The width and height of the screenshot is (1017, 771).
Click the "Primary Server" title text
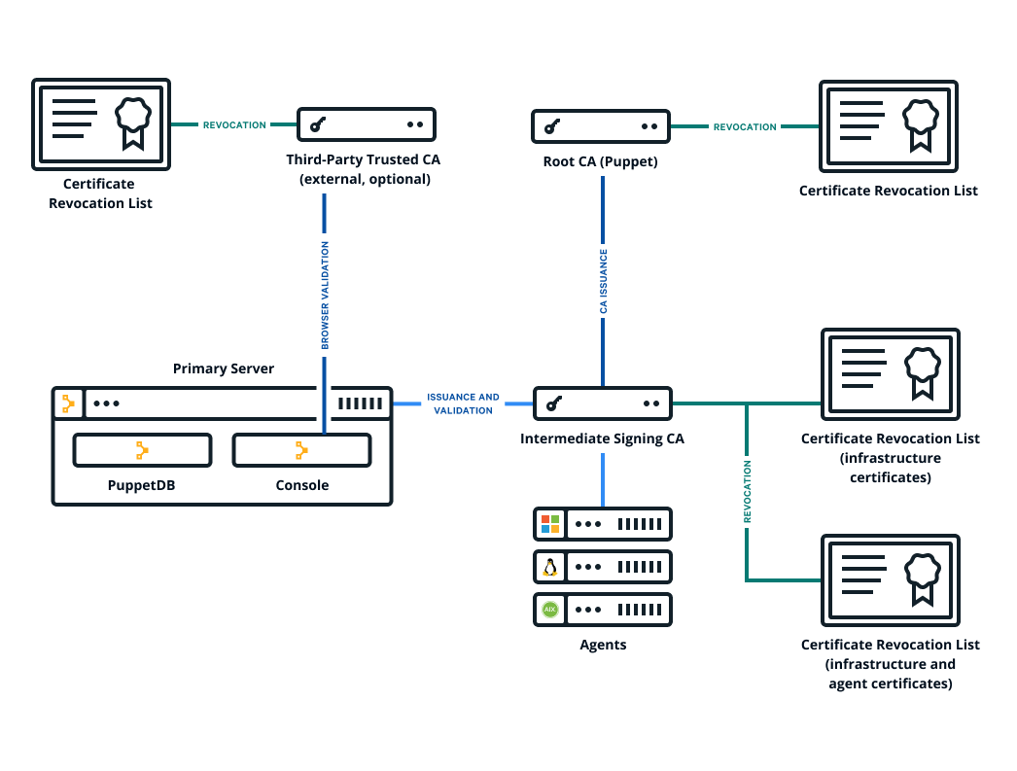coord(224,368)
